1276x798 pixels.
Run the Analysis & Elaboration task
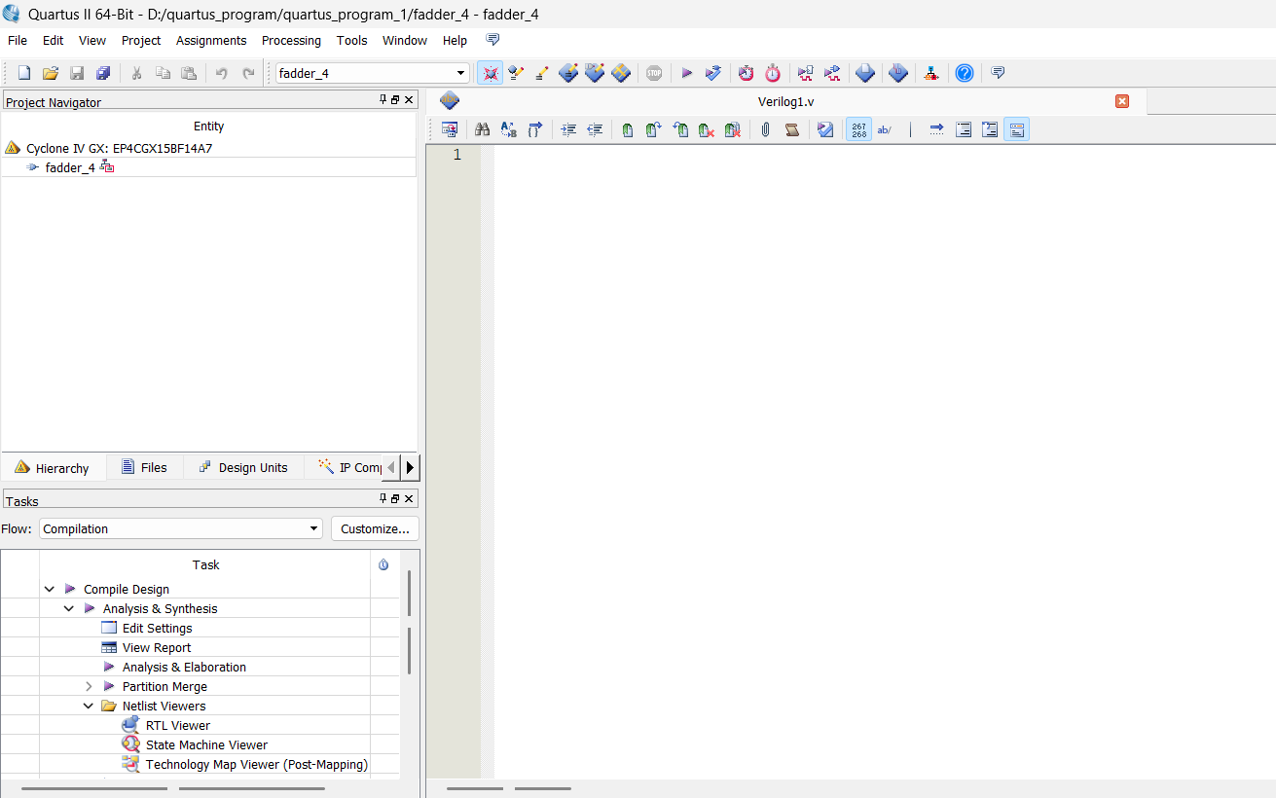184,667
